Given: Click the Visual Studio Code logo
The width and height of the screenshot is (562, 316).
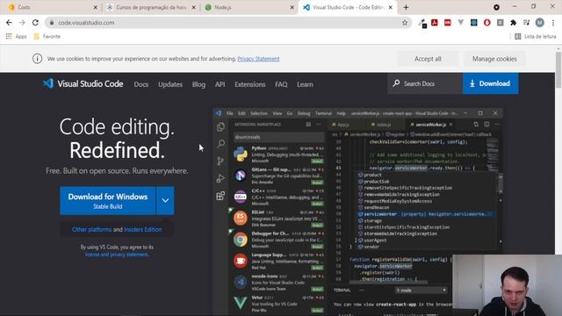Looking at the screenshot, I should point(83,84).
